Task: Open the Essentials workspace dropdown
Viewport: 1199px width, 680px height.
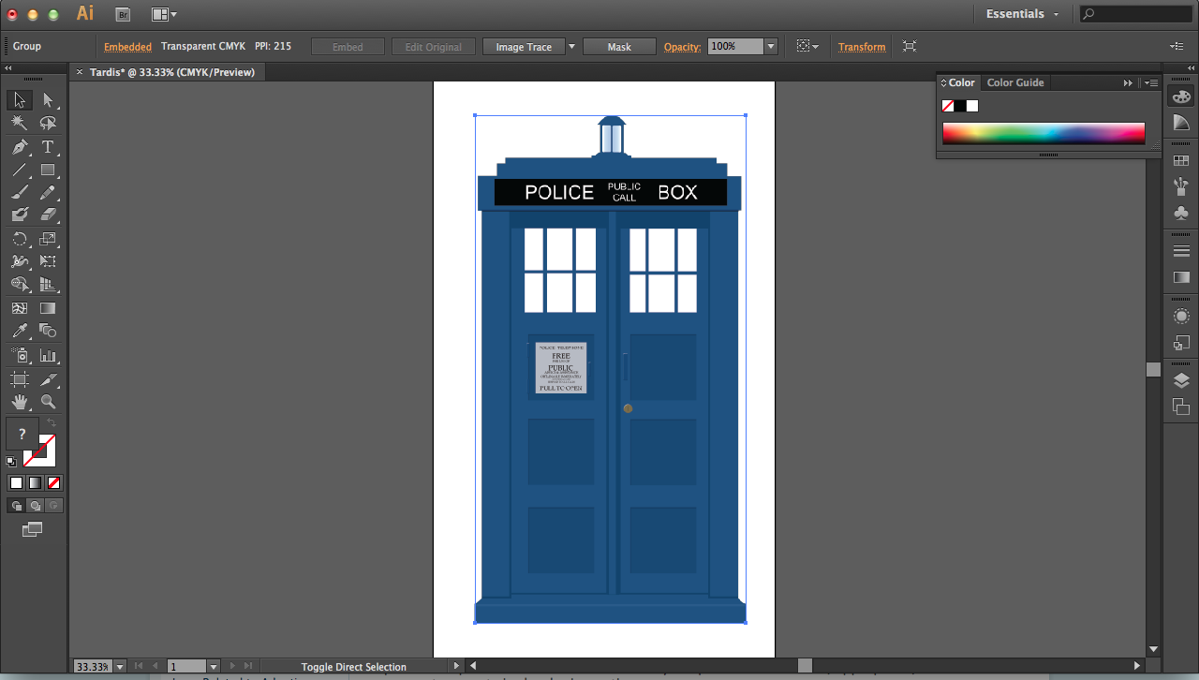Action: [x=1023, y=14]
